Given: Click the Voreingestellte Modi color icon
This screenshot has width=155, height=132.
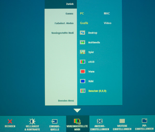Looking at the screenshot, I should point(77,121).
